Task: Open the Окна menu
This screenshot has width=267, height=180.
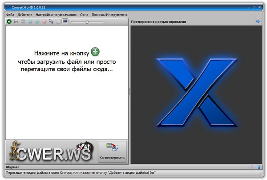Action: [84, 15]
